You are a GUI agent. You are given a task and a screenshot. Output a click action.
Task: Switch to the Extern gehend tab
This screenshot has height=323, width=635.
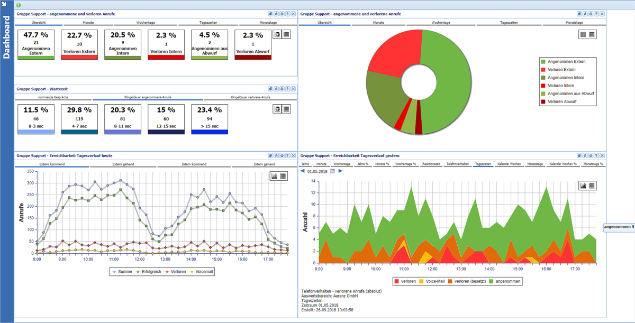coord(123,164)
